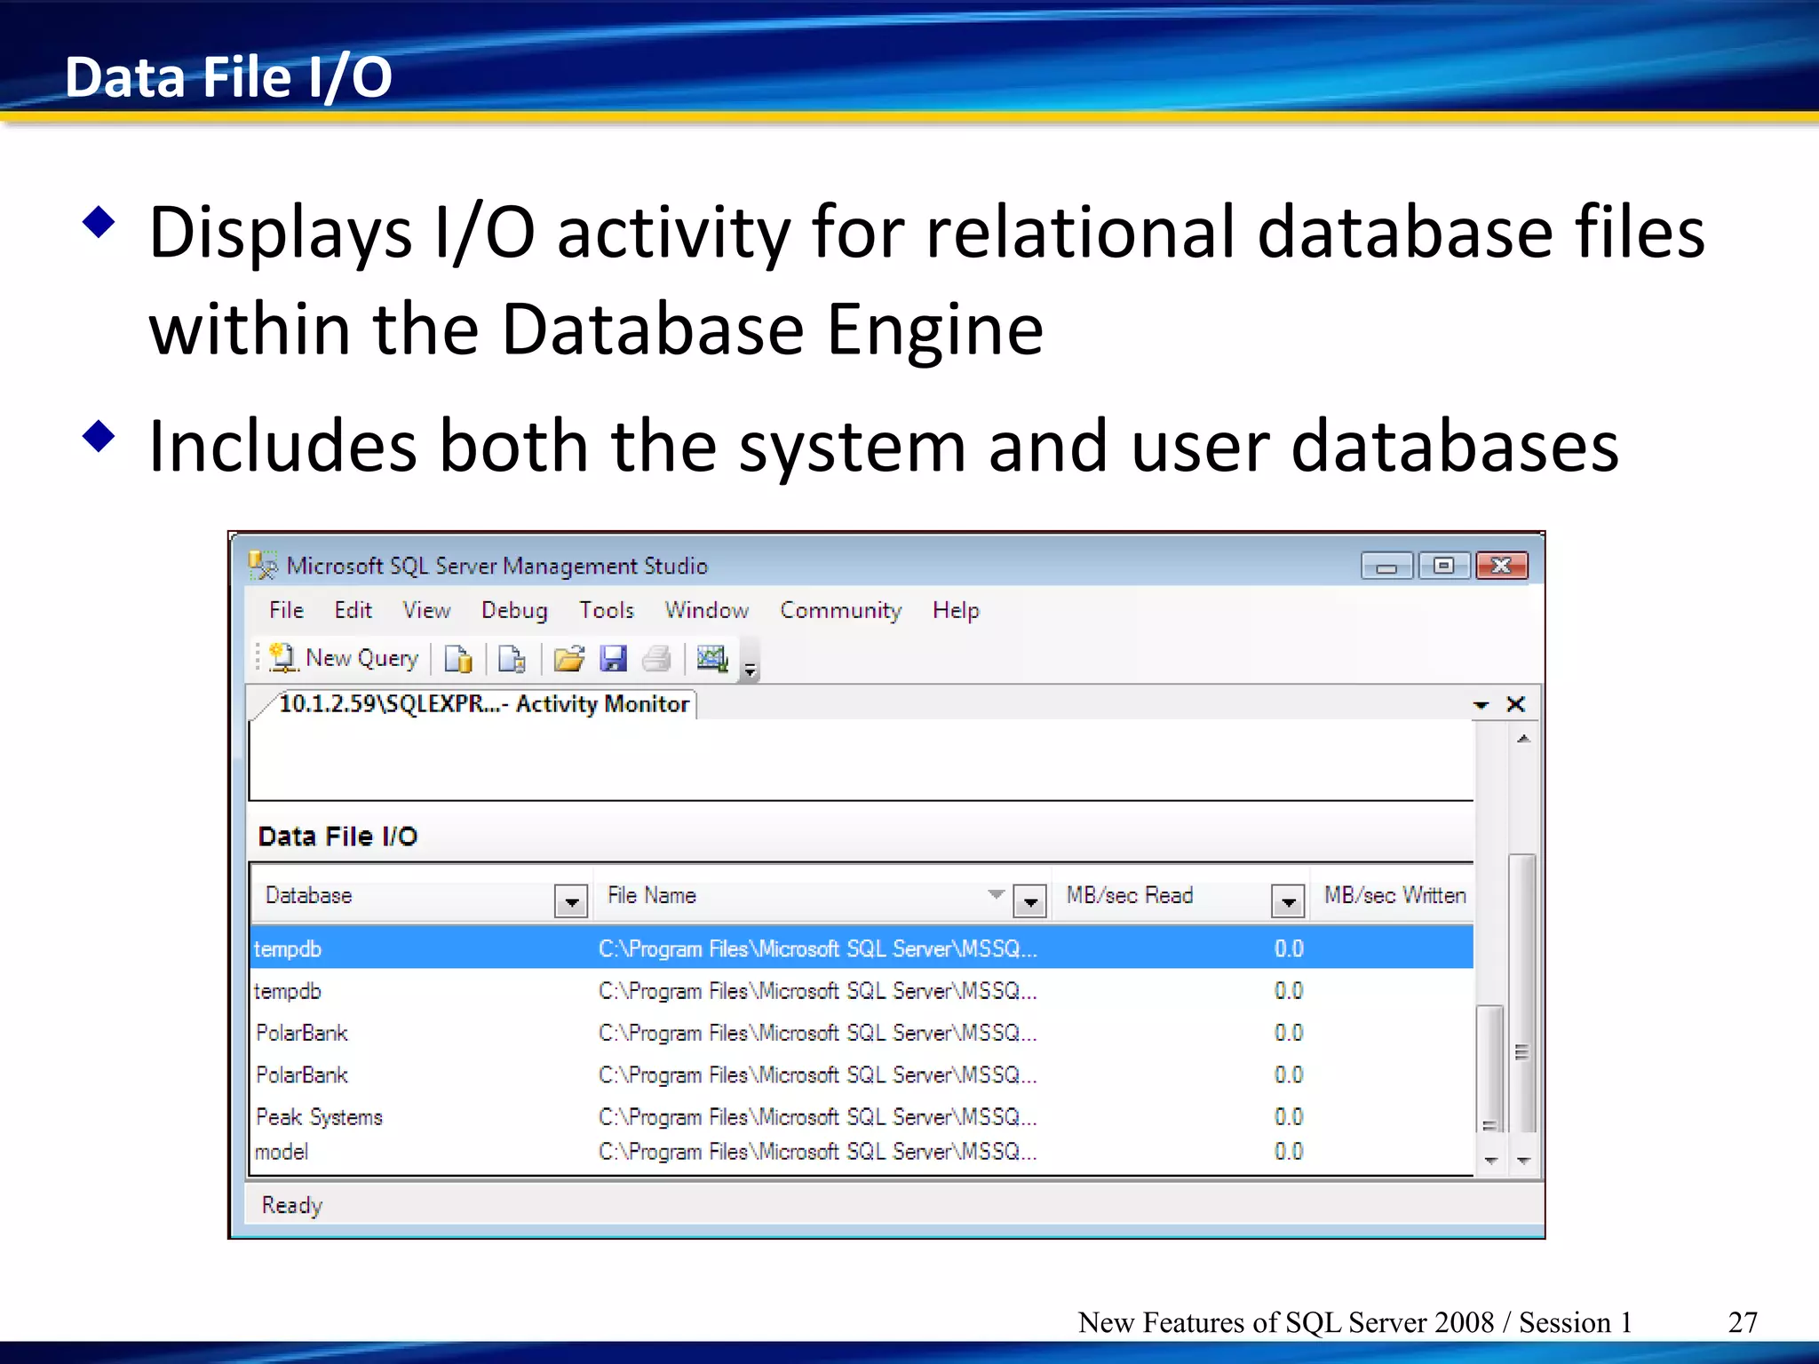Open MB/sec Read column filter dropdown
Viewport: 1819px width, 1364px height.
pyautogui.click(x=1288, y=901)
